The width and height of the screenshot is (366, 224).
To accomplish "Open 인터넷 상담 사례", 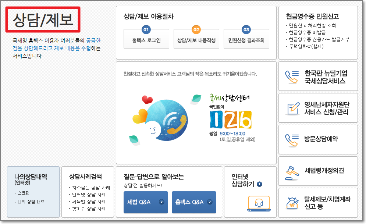I will [x=89, y=195].
